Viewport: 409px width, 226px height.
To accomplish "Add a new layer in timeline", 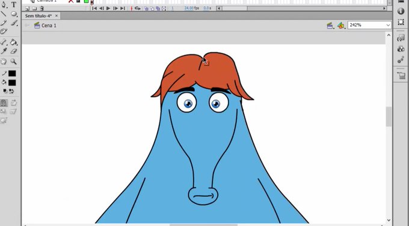I will (x=28, y=8).
